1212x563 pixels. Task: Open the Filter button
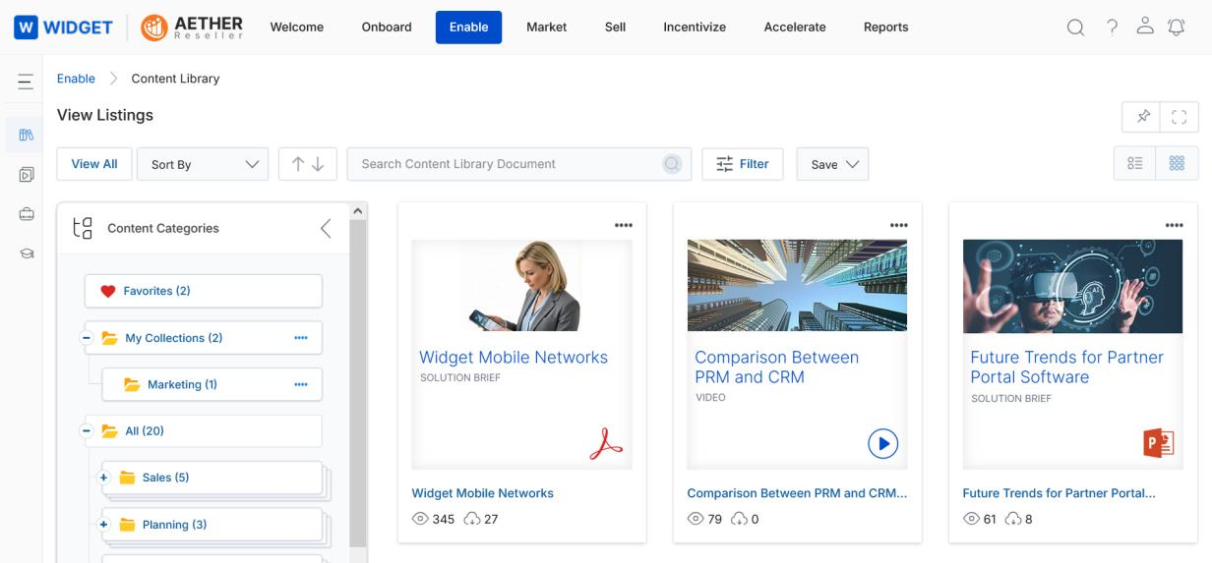click(x=743, y=164)
